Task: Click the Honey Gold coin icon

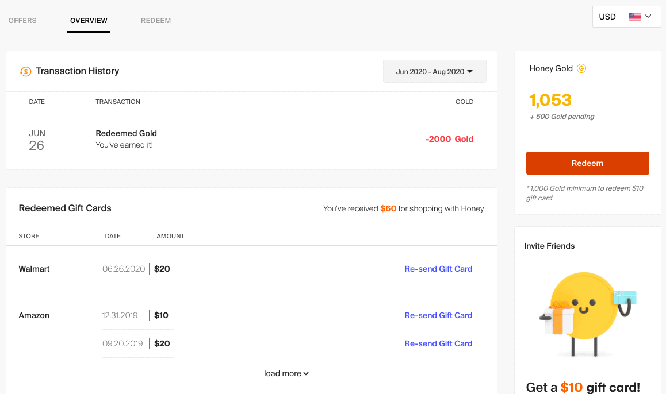Action: pos(581,68)
